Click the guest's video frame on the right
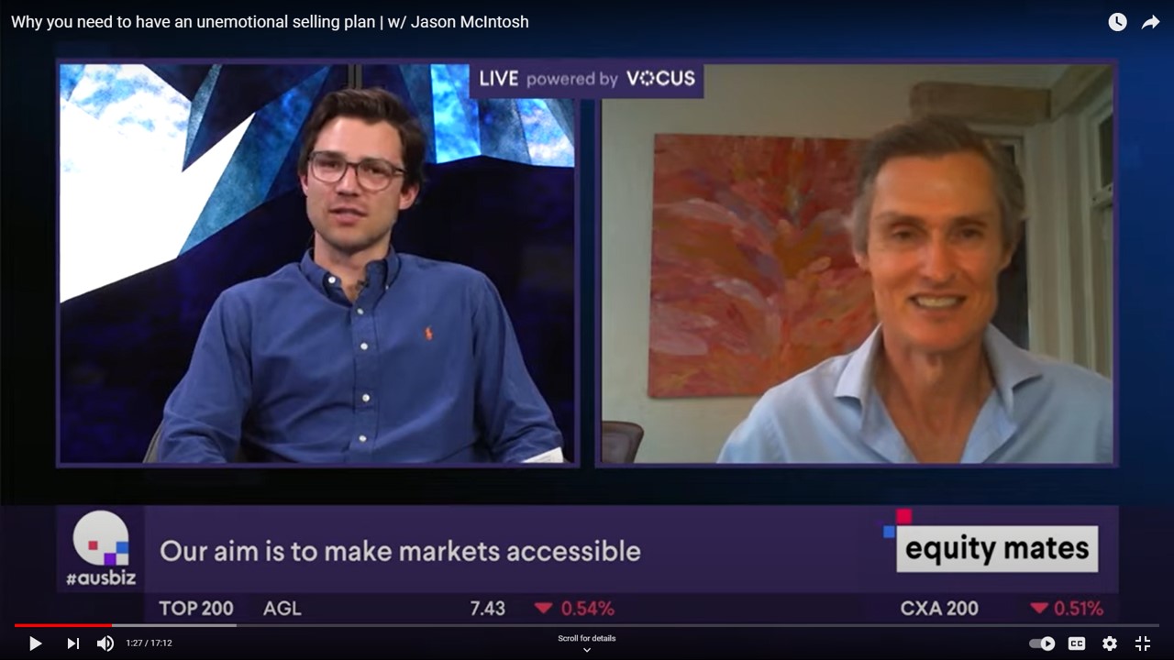The width and height of the screenshot is (1174, 660). pos(857,264)
